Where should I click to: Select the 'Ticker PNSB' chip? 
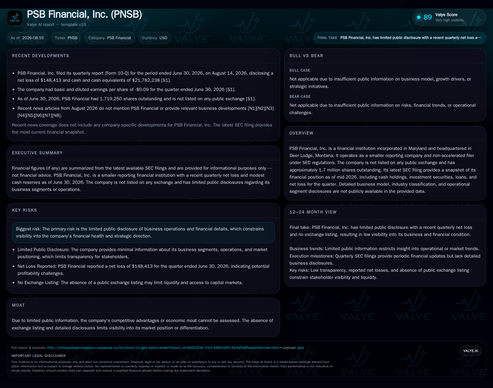[x=66, y=38]
